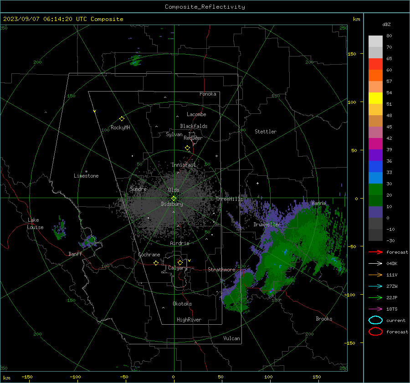Pick the magenta swatch between 42 and 39 dBZ

[x=375, y=144]
